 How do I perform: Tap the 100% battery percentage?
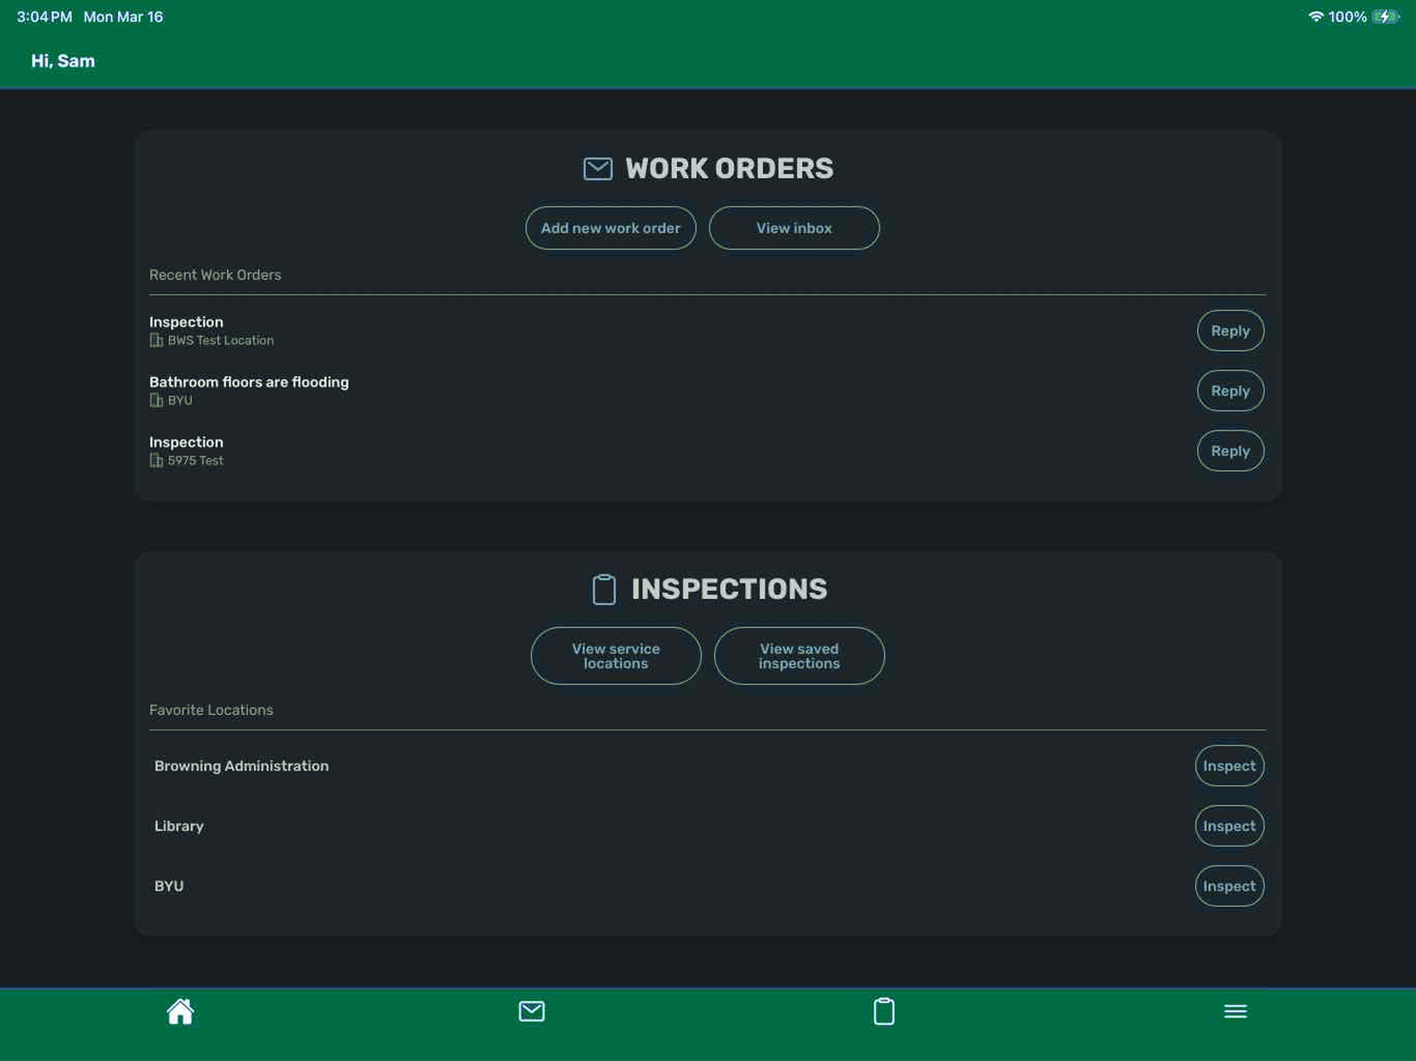[x=1348, y=17]
